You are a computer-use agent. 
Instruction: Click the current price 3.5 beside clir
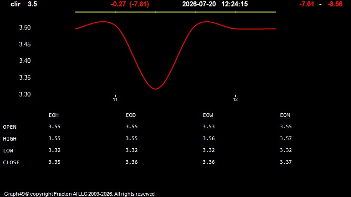pos(32,4)
